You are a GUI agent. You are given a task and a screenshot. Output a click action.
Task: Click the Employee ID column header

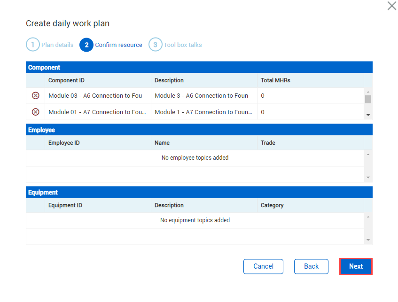coord(64,143)
